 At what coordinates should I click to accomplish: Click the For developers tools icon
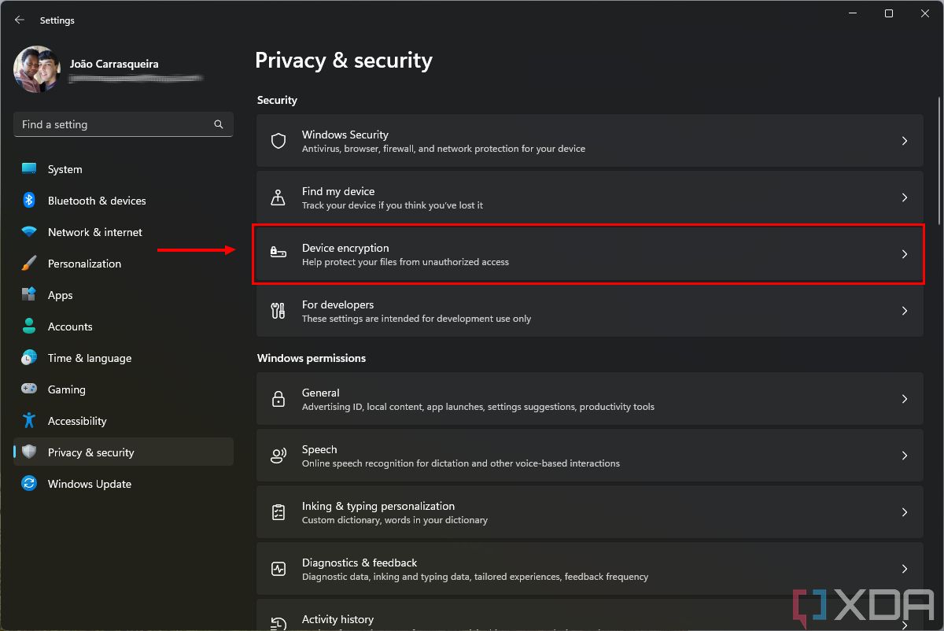point(278,311)
